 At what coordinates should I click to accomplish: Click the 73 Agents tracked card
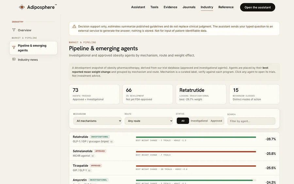(x=94, y=94)
